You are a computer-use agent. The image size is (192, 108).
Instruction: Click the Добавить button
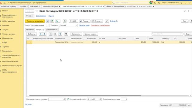coord(31,34)
